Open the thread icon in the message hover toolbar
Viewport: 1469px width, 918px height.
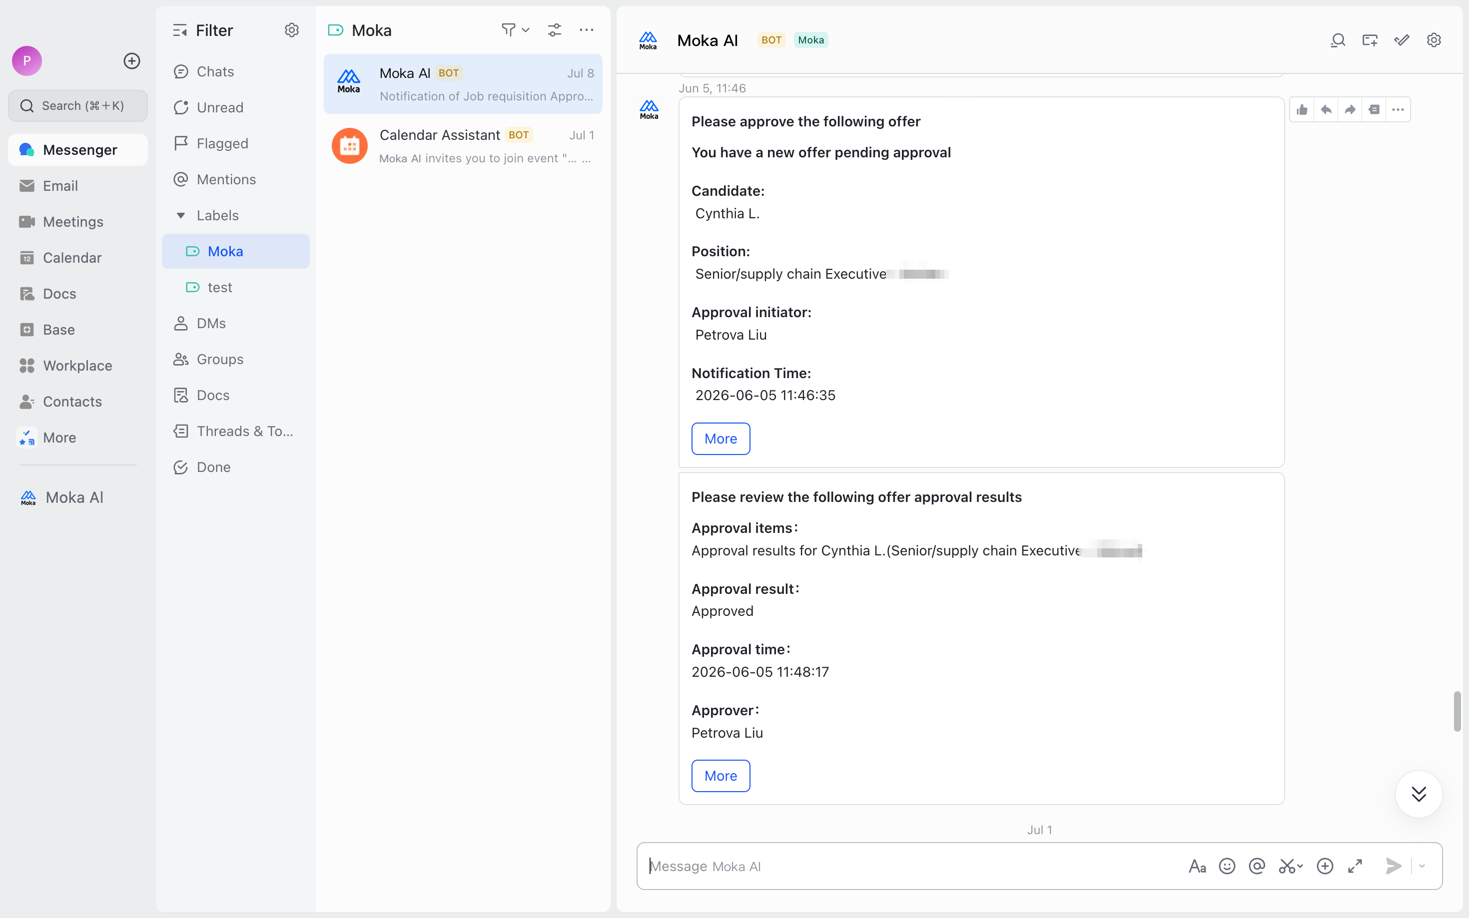pos(1374,110)
